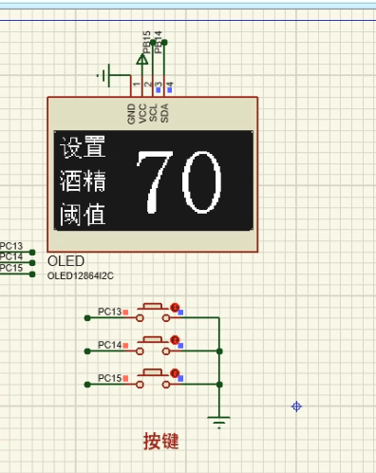Click the blue pin-state square on pin 4
This screenshot has width=376, height=473.
click(170, 90)
